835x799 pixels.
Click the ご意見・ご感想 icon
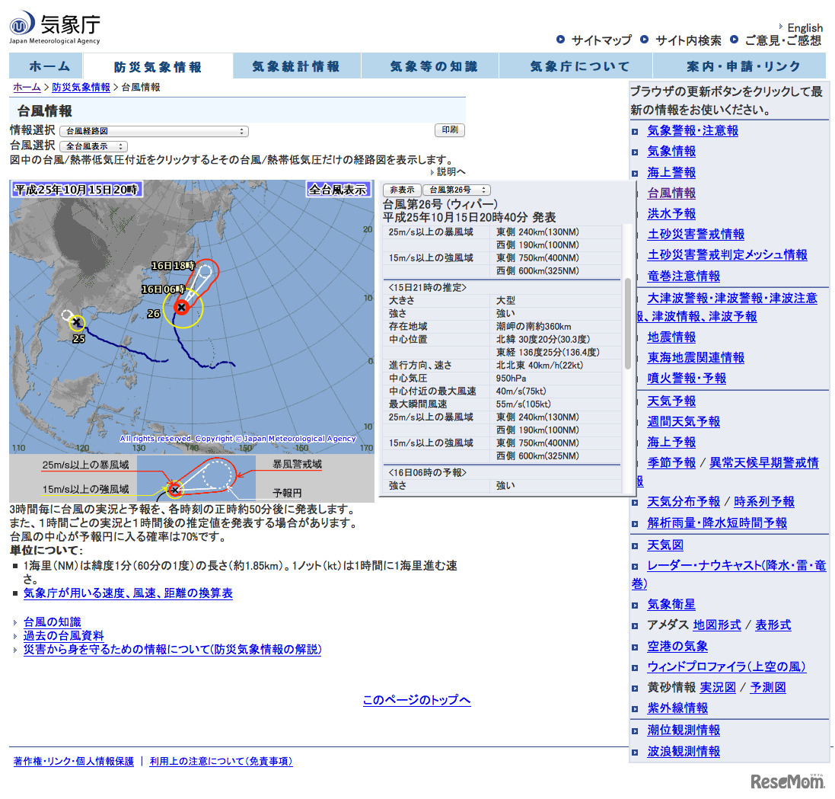(x=733, y=40)
